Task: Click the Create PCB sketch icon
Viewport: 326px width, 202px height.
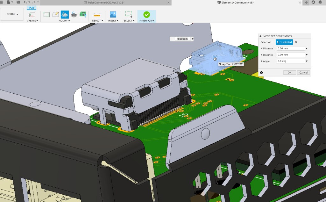Action: coord(32,14)
